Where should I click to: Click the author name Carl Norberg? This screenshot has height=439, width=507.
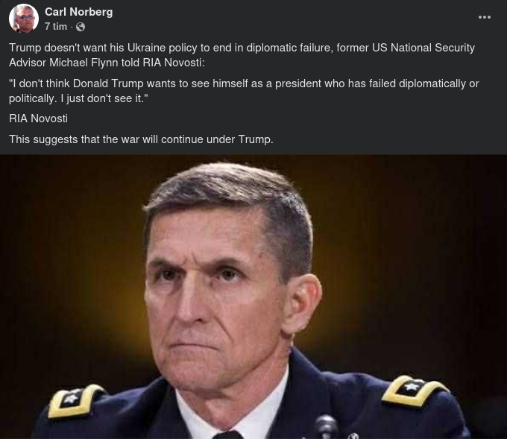tap(78, 11)
